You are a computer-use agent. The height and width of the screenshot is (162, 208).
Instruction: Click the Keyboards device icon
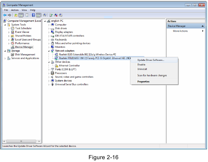[x=53, y=40]
